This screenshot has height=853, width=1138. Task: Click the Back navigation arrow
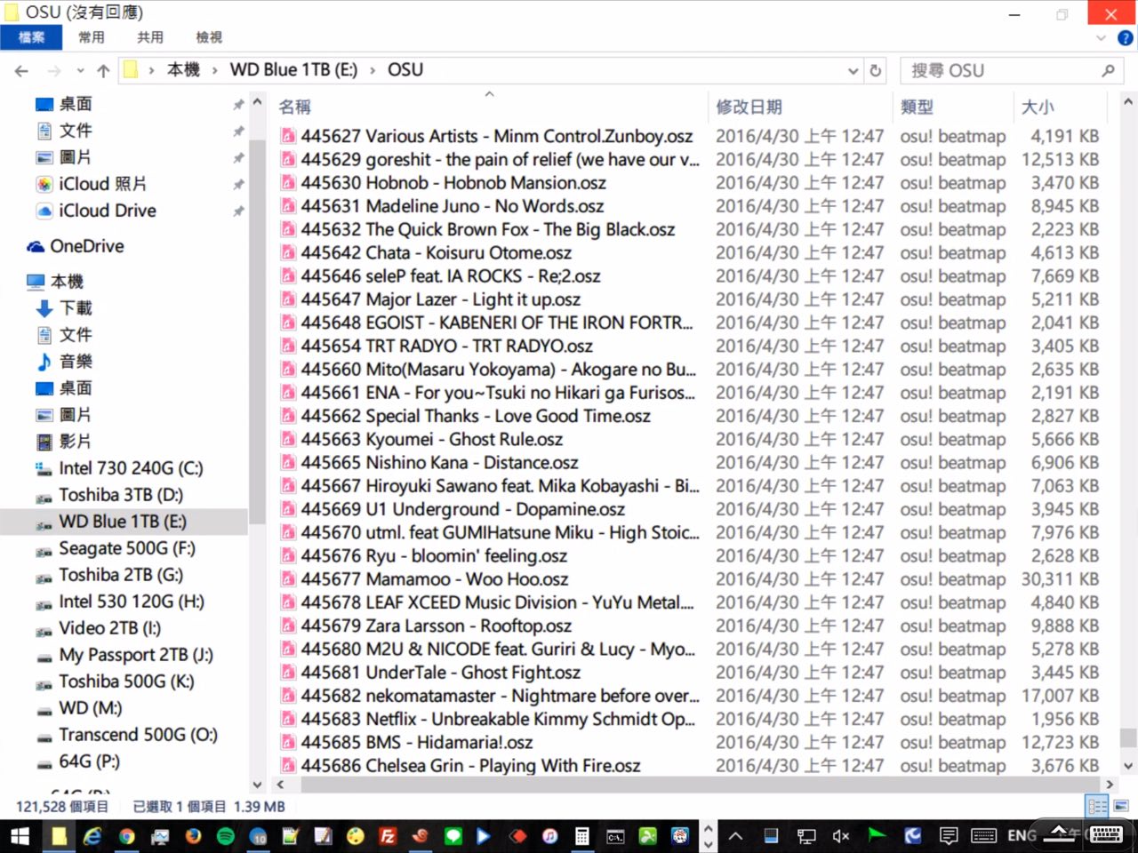21,71
